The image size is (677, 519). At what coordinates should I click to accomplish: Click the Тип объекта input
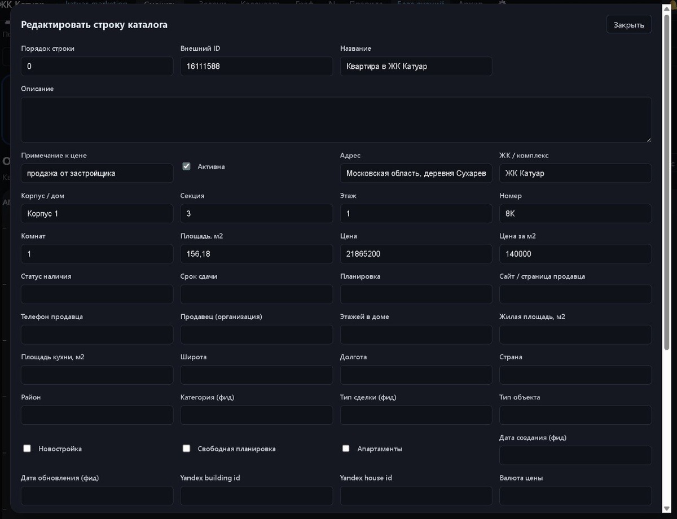tap(575, 415)
